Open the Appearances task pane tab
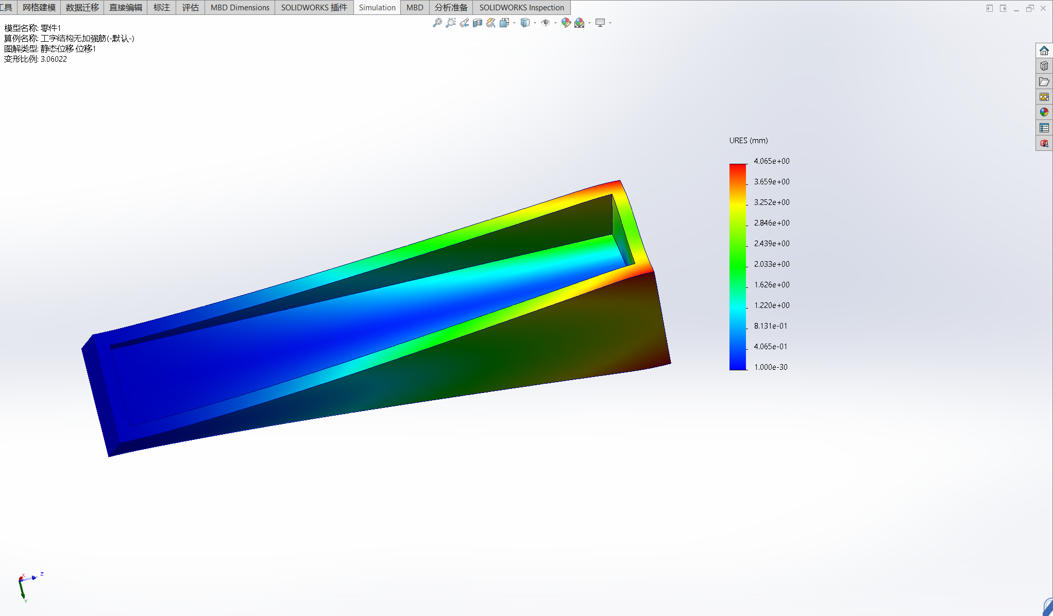Screen dimensions: 1053x616 1044,112
